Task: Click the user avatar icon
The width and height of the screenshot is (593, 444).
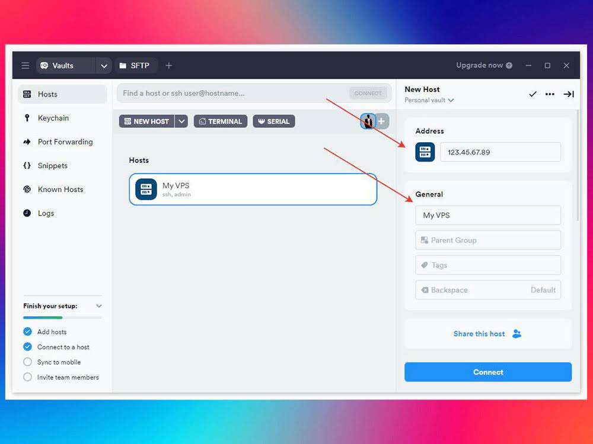Action: pos(368,121)
